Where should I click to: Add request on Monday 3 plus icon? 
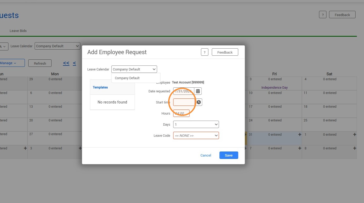80,148
